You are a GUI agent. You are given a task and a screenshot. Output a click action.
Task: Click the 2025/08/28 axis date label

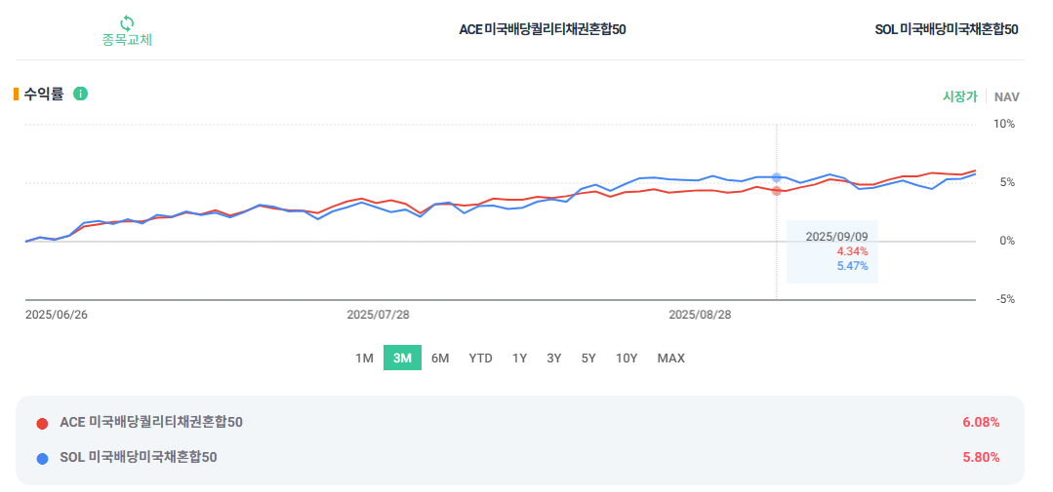coord(700,315)
